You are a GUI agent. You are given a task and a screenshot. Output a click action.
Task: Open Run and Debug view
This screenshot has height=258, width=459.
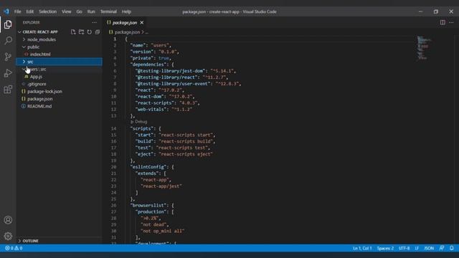(x=8, y=73)
